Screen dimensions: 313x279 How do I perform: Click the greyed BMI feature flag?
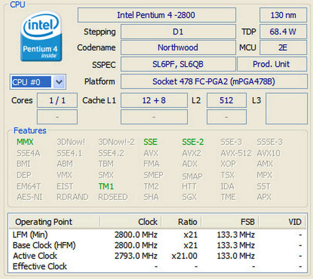click(x=23, y=164)
